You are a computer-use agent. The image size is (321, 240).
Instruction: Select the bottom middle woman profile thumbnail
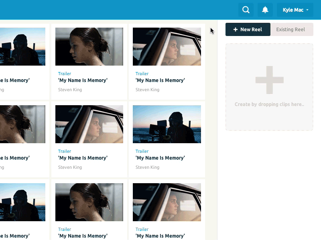(x=89, y=202)
